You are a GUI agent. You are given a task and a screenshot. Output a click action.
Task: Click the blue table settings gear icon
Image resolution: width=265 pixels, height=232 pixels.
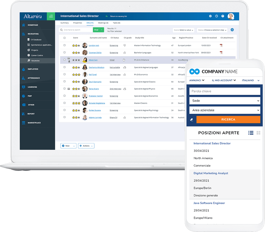point(232,30)
